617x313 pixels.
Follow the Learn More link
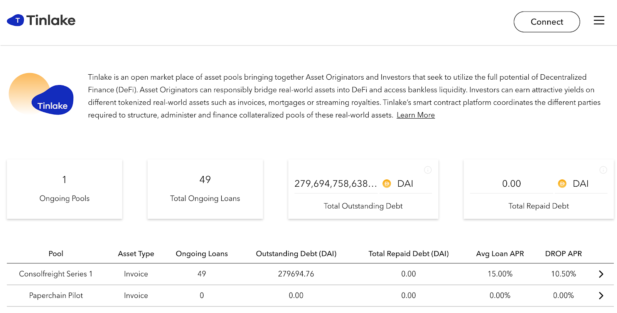click(416, 115)
